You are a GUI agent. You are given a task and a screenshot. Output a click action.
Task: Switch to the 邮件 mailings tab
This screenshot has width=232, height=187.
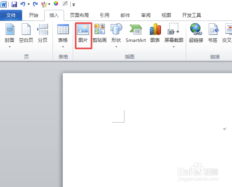[125, 15]
